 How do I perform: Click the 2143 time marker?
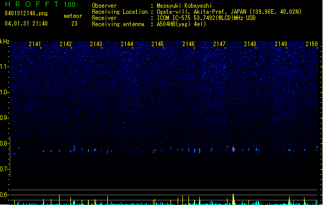[x=96, y=44]
